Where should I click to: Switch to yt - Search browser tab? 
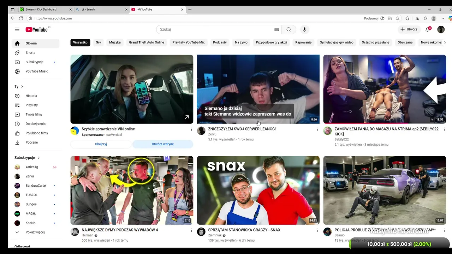click(102, 10)
